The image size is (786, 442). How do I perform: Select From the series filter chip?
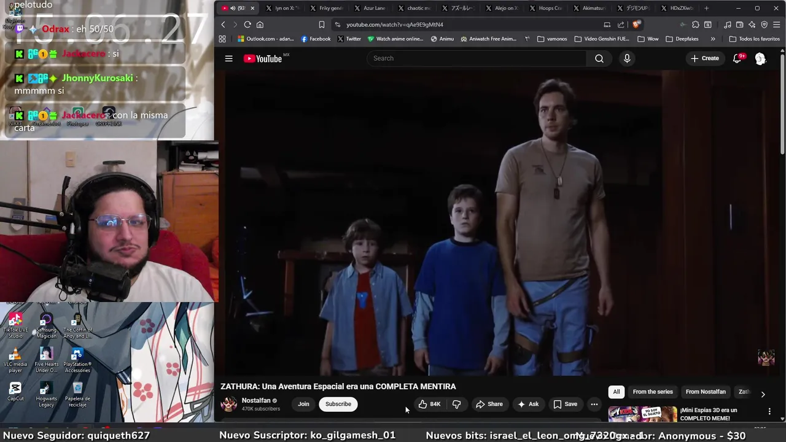653,392
